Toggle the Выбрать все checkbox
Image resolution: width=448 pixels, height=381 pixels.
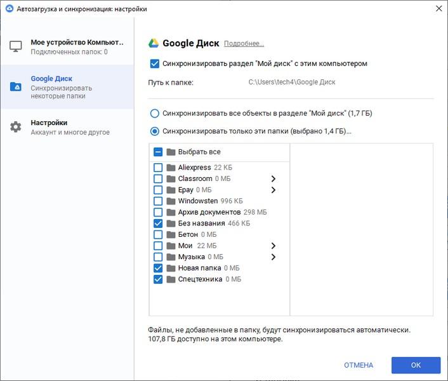tap(158, 152)
